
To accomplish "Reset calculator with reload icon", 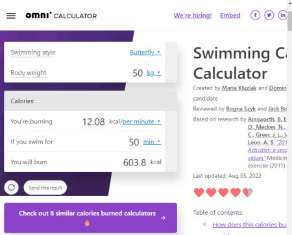I will click(12, 188).
